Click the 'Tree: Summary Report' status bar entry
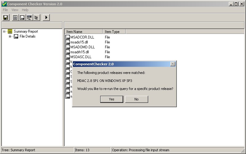 click(x=37, y=150)
